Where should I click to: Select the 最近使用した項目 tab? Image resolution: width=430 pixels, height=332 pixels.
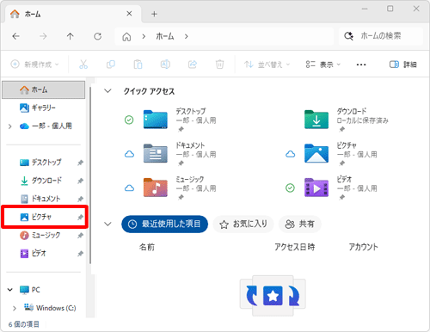click(x=164, y=224)
